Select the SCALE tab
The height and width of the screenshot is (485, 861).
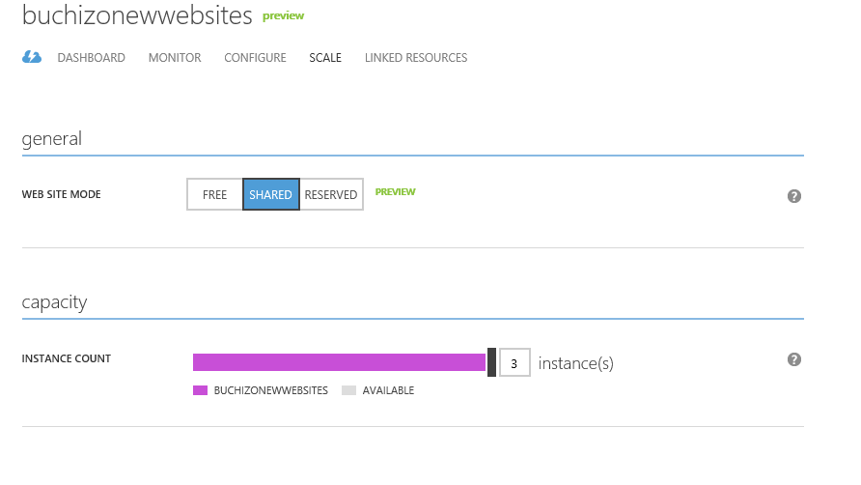pyautogui.click(x=325, y=58)
